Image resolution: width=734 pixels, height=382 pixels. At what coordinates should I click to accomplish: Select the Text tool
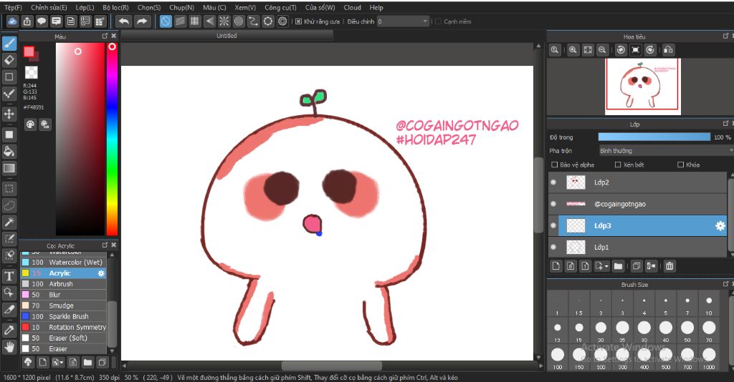9,276
